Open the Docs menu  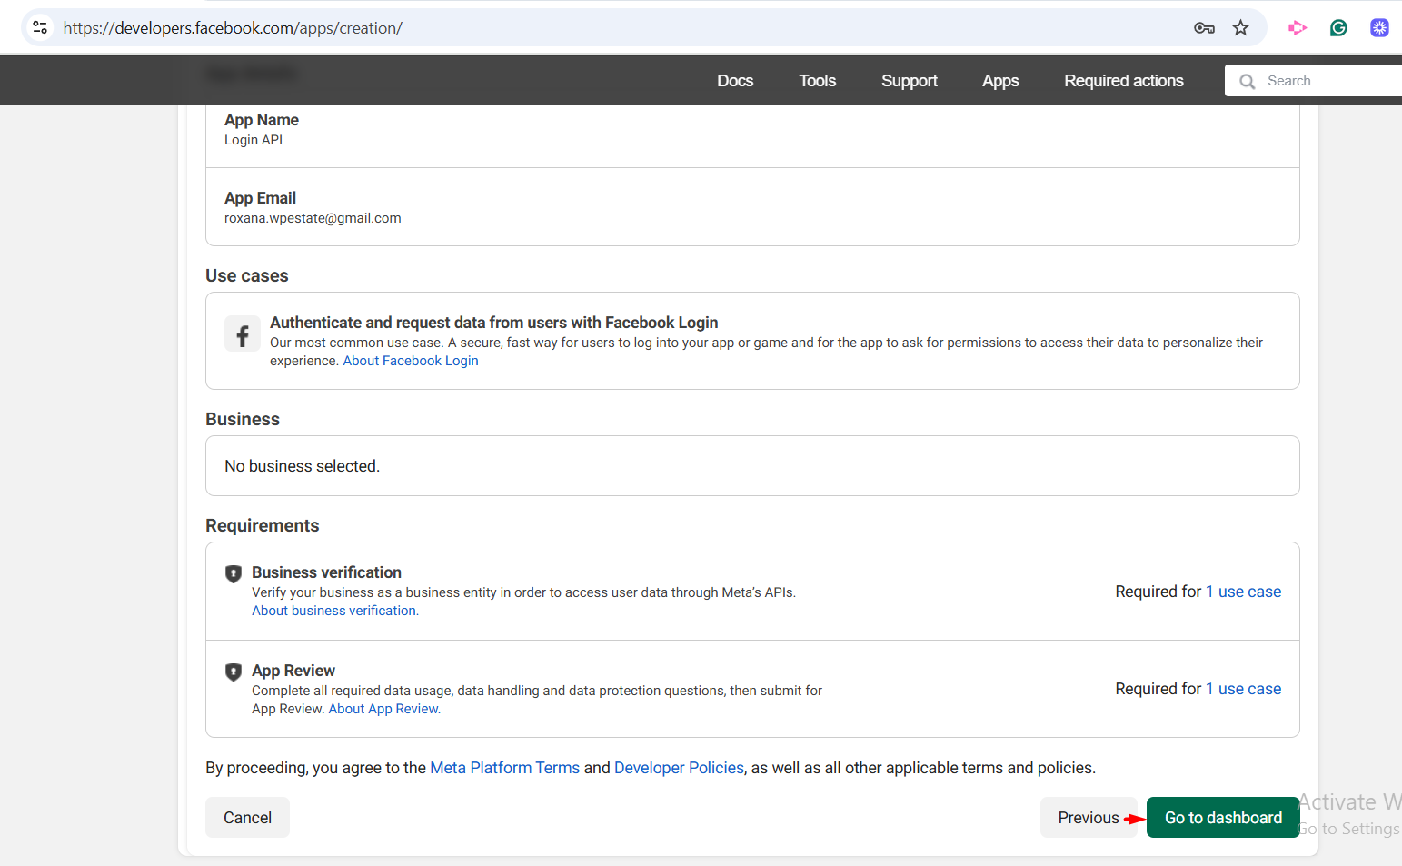tap(734, 81)
